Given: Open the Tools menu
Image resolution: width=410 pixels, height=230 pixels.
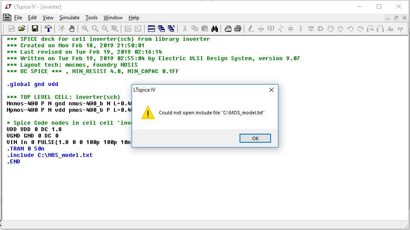Looking at the screenshot, I should tap(91, 18).
